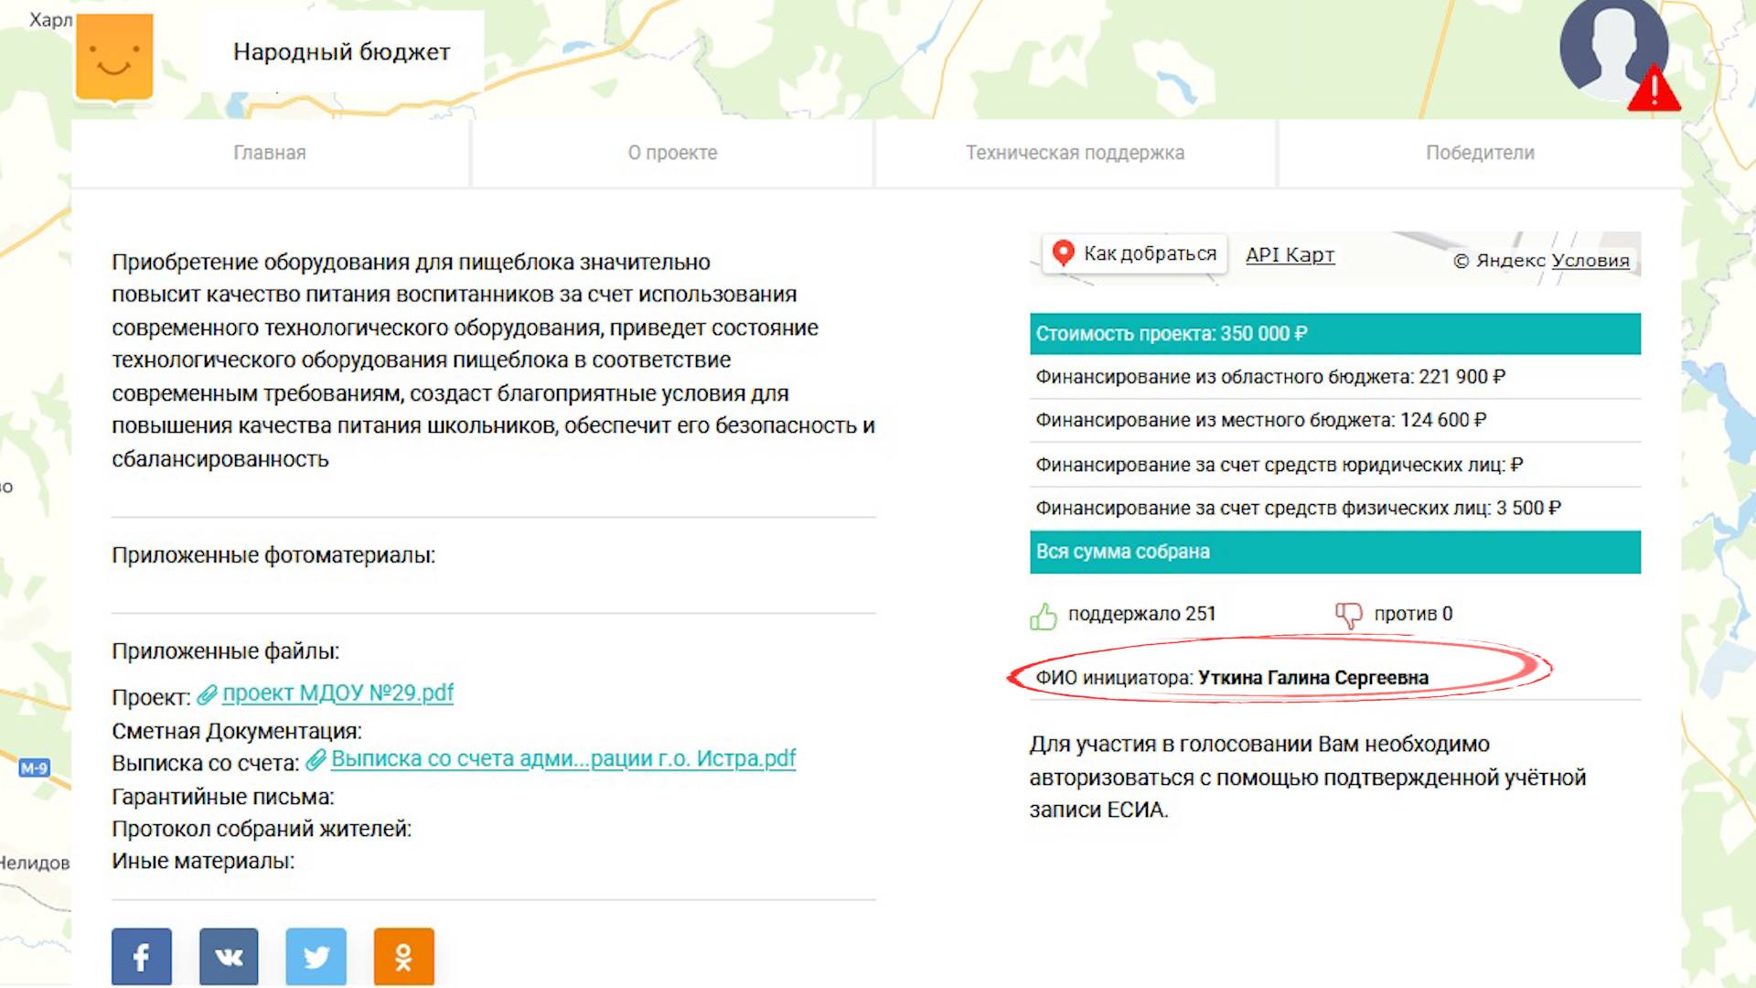Viewport: 1756px width, 988px height.
Task: Open the API Карт link
Action: click(1290, 255)
